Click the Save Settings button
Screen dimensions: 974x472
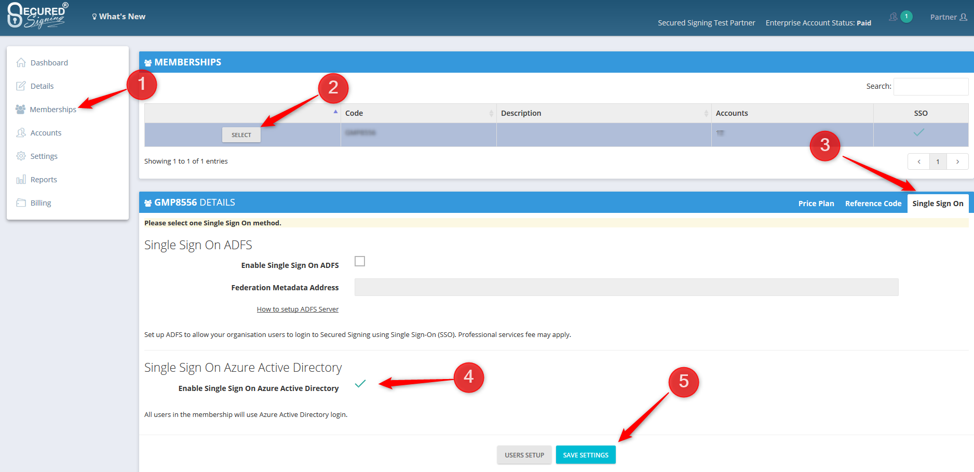(x=586, y=455)
